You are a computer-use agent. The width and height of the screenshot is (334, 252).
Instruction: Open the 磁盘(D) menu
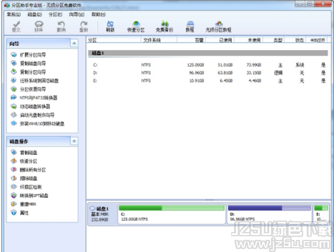[x=35, y=15]
